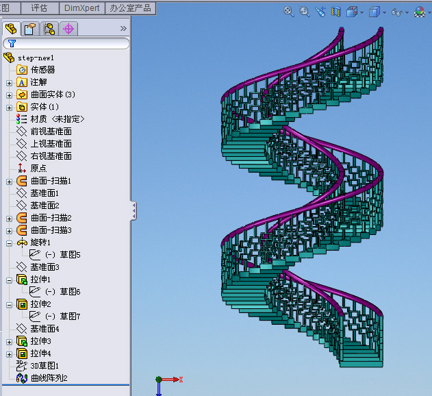Select the step-new1 root part node
Screen dimensions: 432x396
[36, 58]
